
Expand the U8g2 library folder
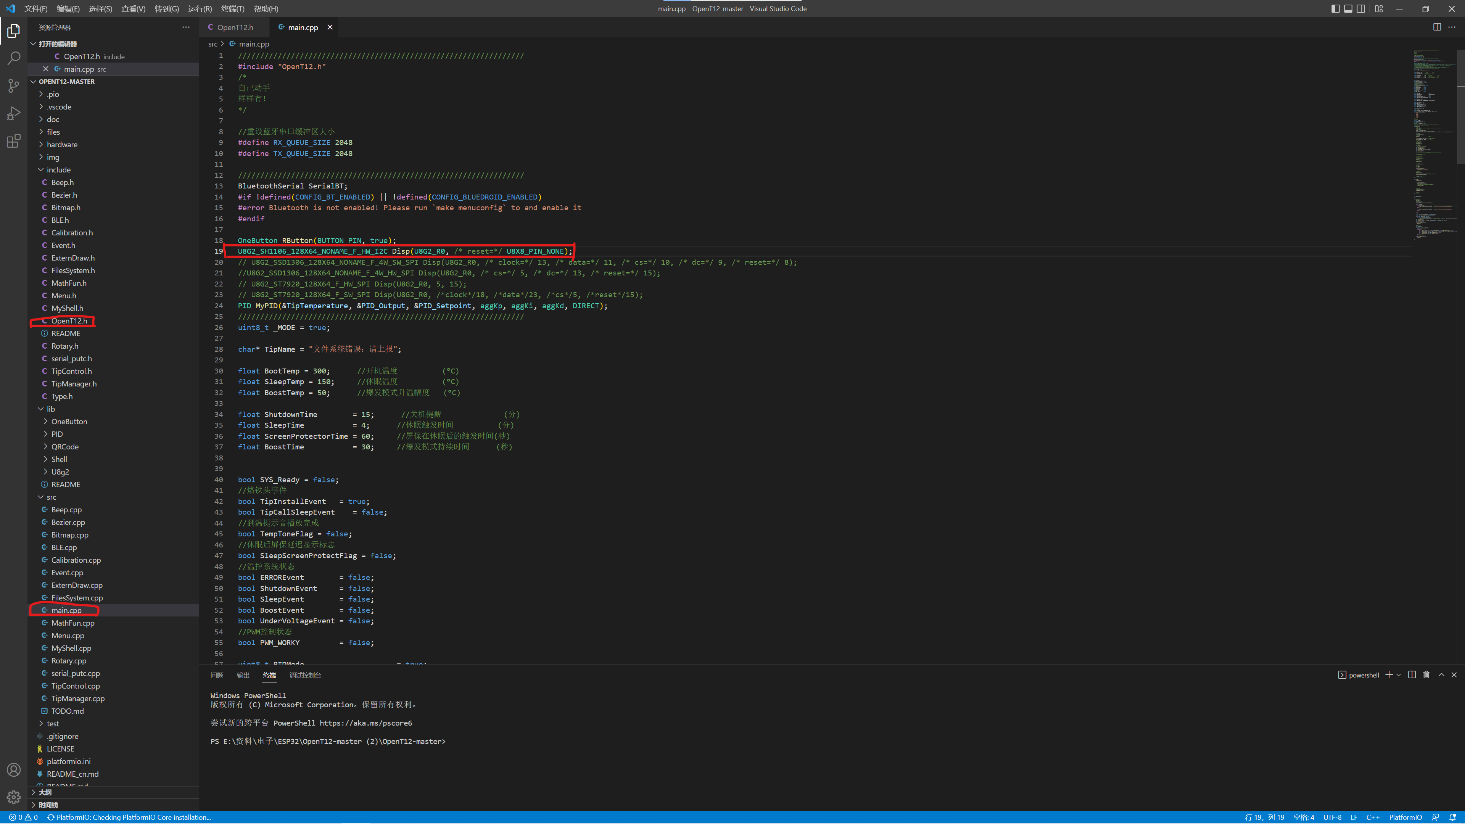(114, 472)
